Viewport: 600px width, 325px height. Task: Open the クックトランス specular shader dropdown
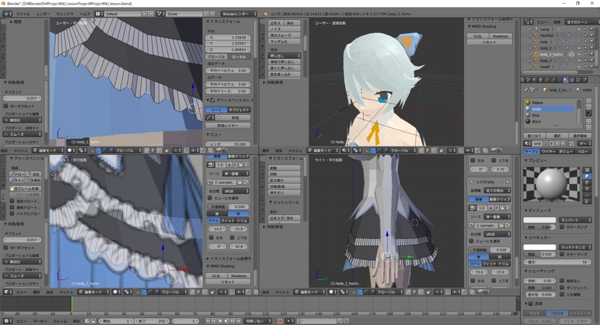(x=575, y=247)
